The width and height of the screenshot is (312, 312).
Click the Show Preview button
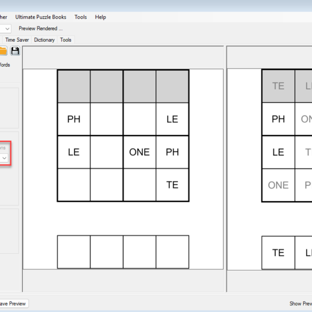(x=300, y=304)
